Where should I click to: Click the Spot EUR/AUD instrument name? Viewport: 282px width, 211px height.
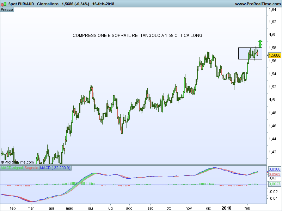[x=21, y=4]
